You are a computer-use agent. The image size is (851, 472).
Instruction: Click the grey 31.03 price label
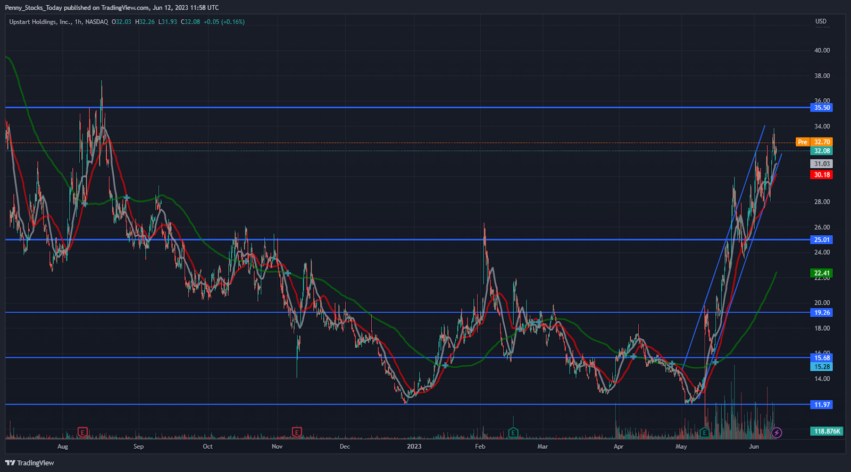coord(822,164)
